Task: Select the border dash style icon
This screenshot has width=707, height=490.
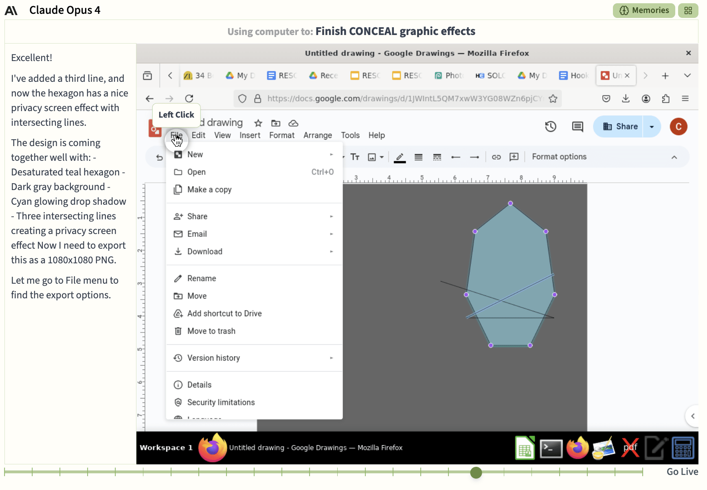Action: [x=437, y=157]
